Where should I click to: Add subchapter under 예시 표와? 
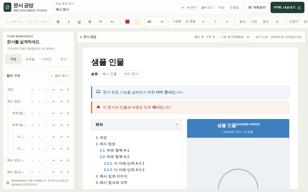(32, 160)
